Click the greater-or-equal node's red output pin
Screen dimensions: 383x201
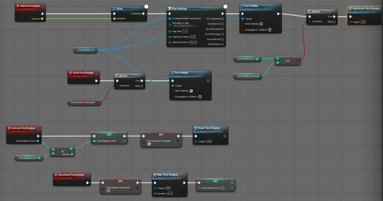pyautogui.click(x=297, y=60)
